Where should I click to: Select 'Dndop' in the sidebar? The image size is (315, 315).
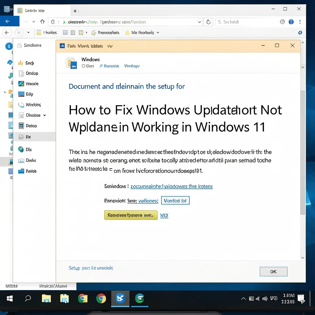pos(28,73)
